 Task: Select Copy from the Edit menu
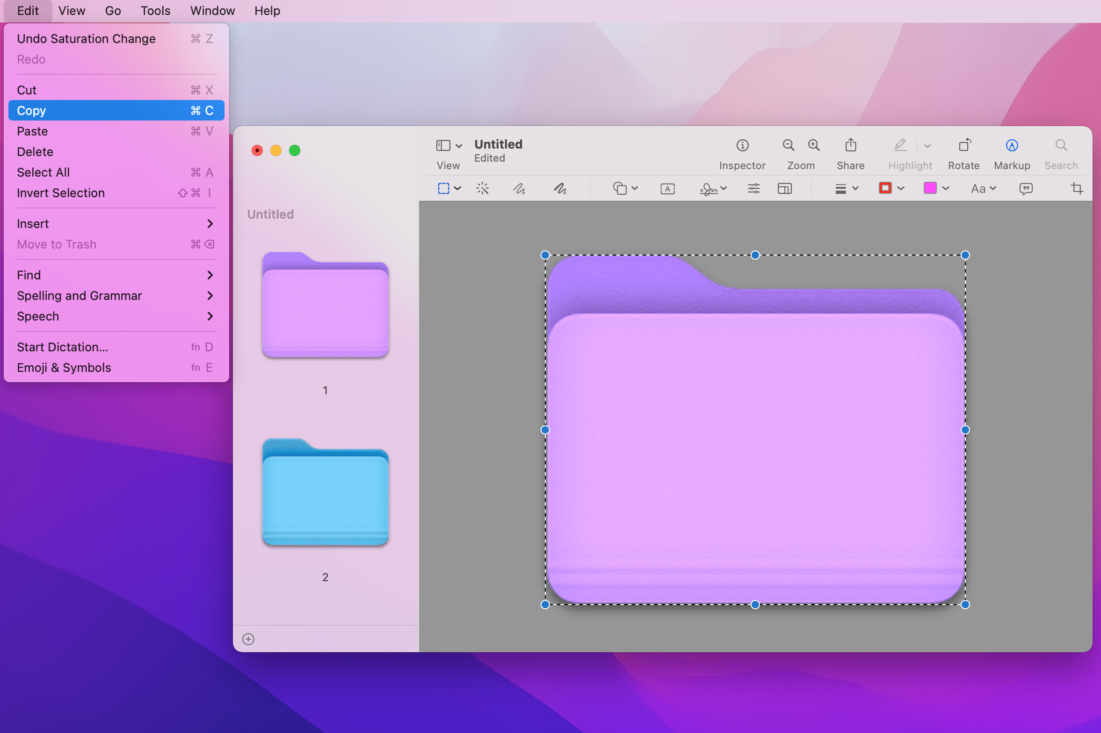pos(115,110)
